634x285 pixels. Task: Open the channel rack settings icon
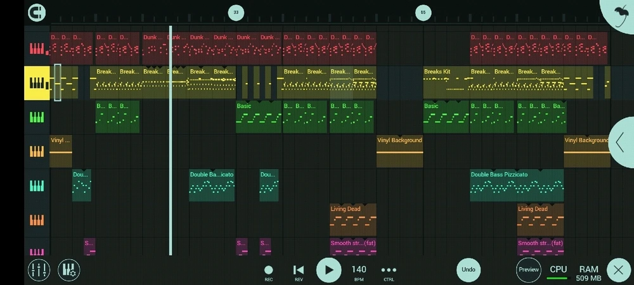(68, 270)
